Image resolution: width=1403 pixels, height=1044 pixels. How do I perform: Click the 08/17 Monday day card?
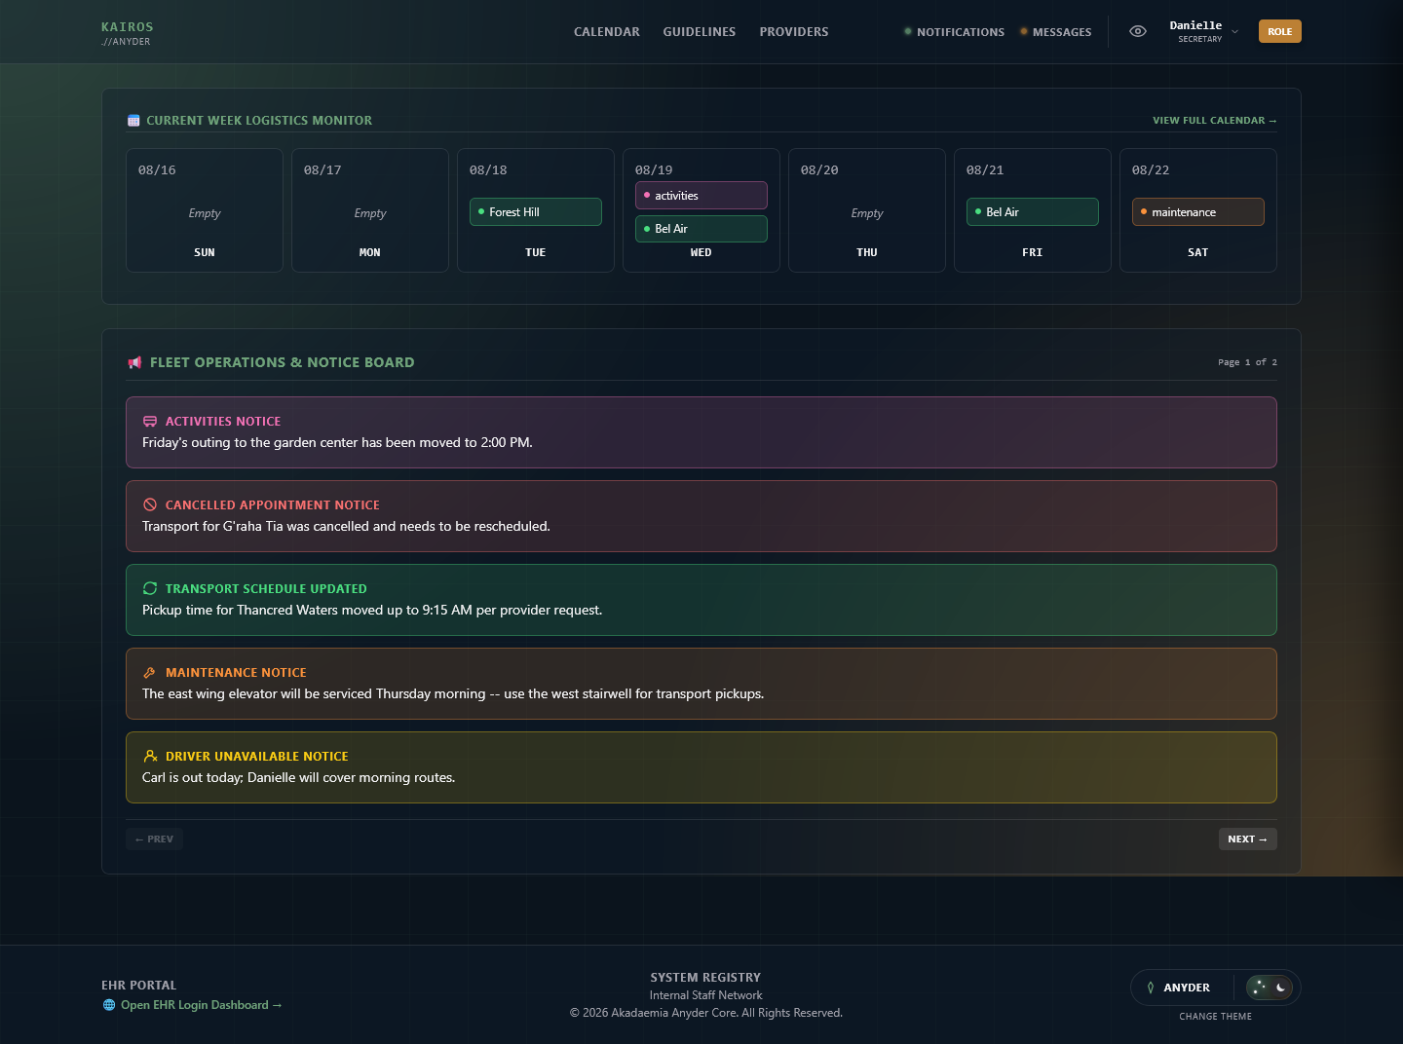[x=370, y=210]
